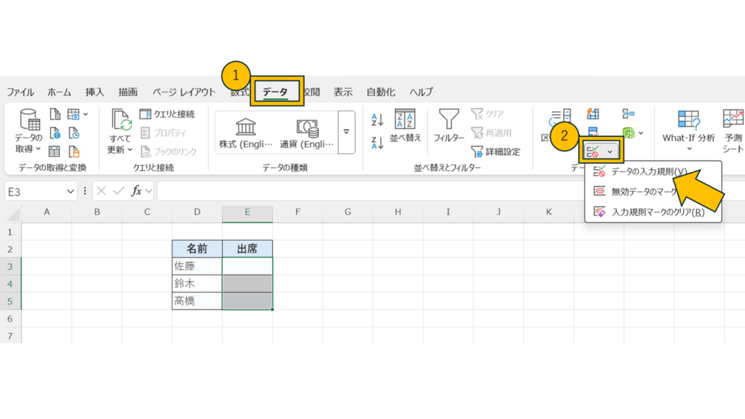
Task: Switch to the 挿入 ribbon tab
Action: click(95, 92)
